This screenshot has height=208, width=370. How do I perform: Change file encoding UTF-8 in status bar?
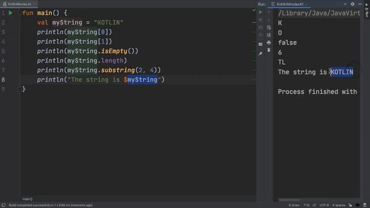point(324,205)
